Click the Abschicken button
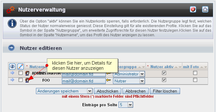Viewport: 216px width, 112px height. tap(108, 91)
